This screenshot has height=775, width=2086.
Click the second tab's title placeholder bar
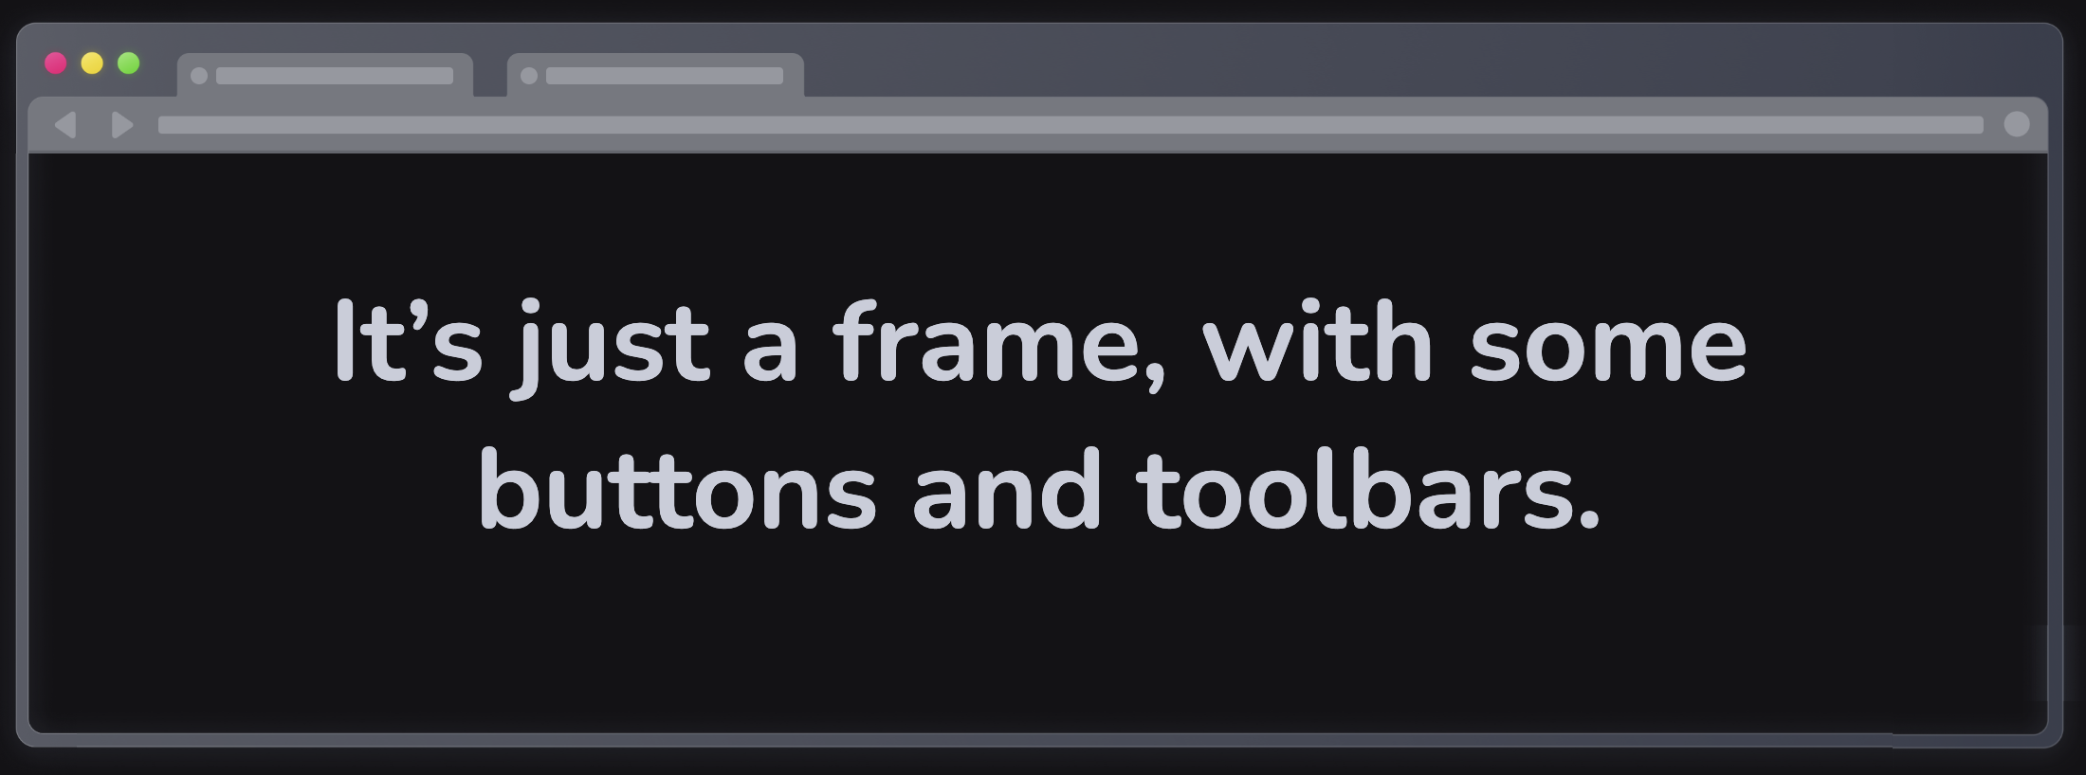tap(665, 76)
